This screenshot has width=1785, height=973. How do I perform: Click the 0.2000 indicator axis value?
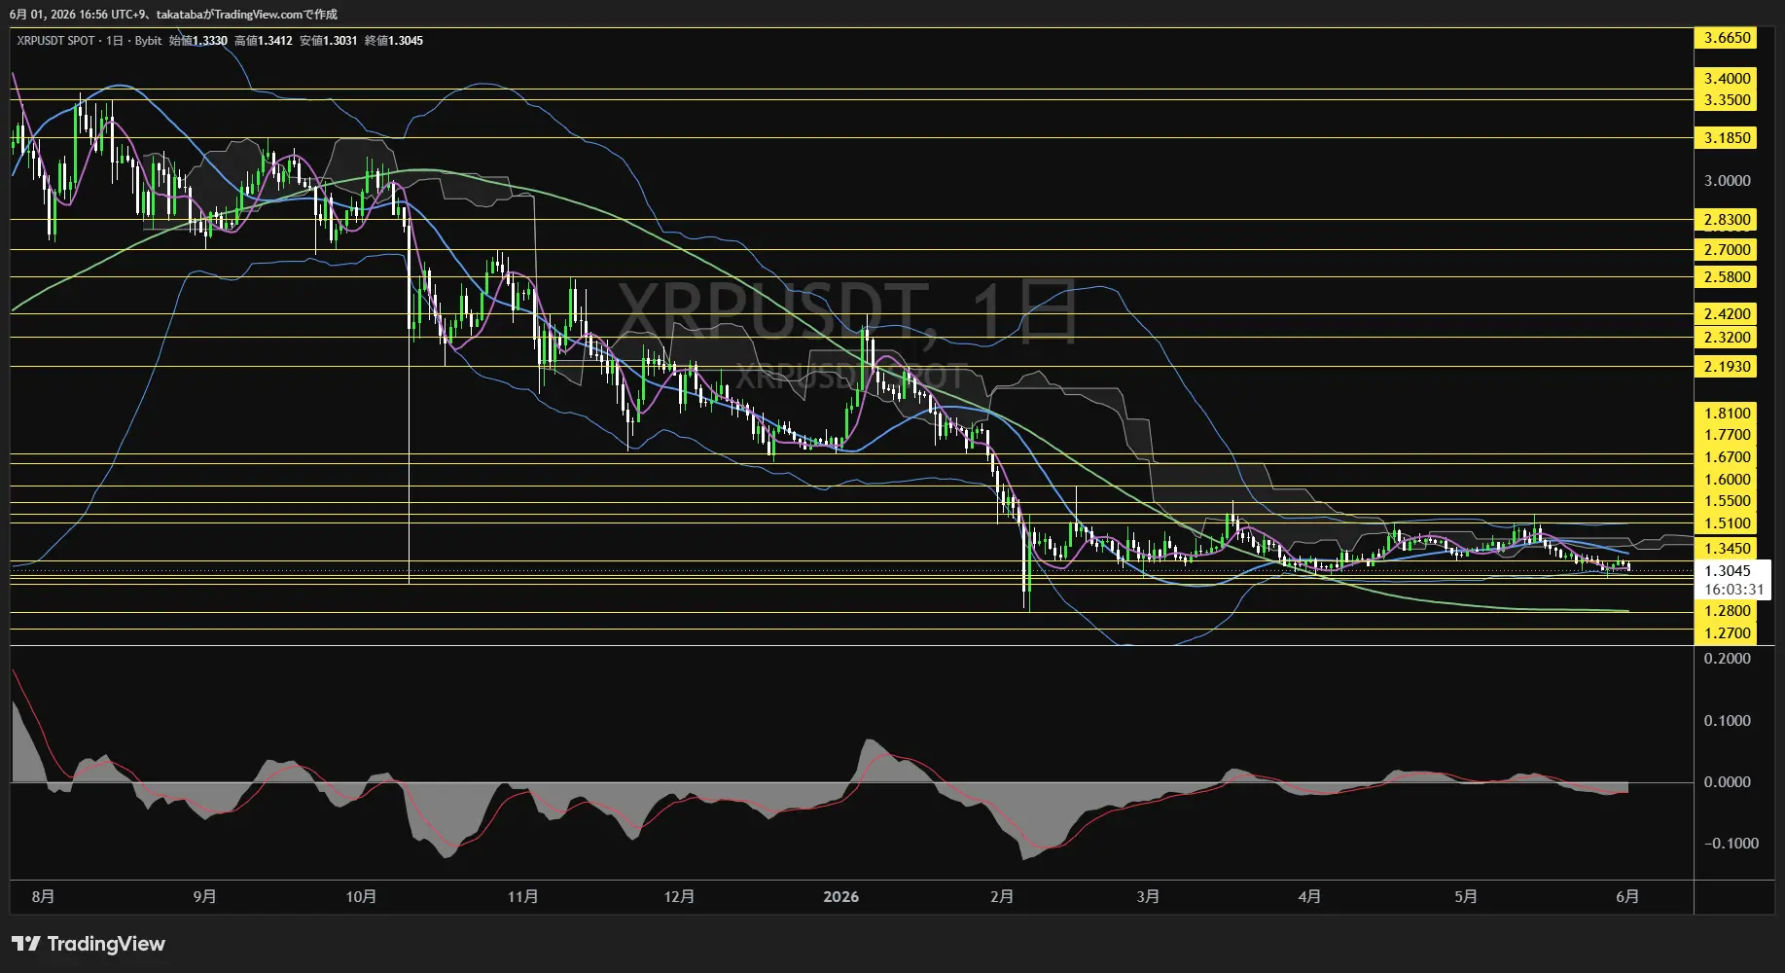pyautogui.click(x=1728, y=659)
